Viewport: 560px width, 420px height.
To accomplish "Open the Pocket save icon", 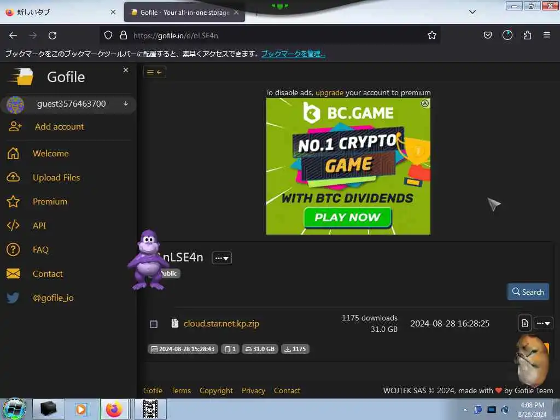I will pos(487,35).
